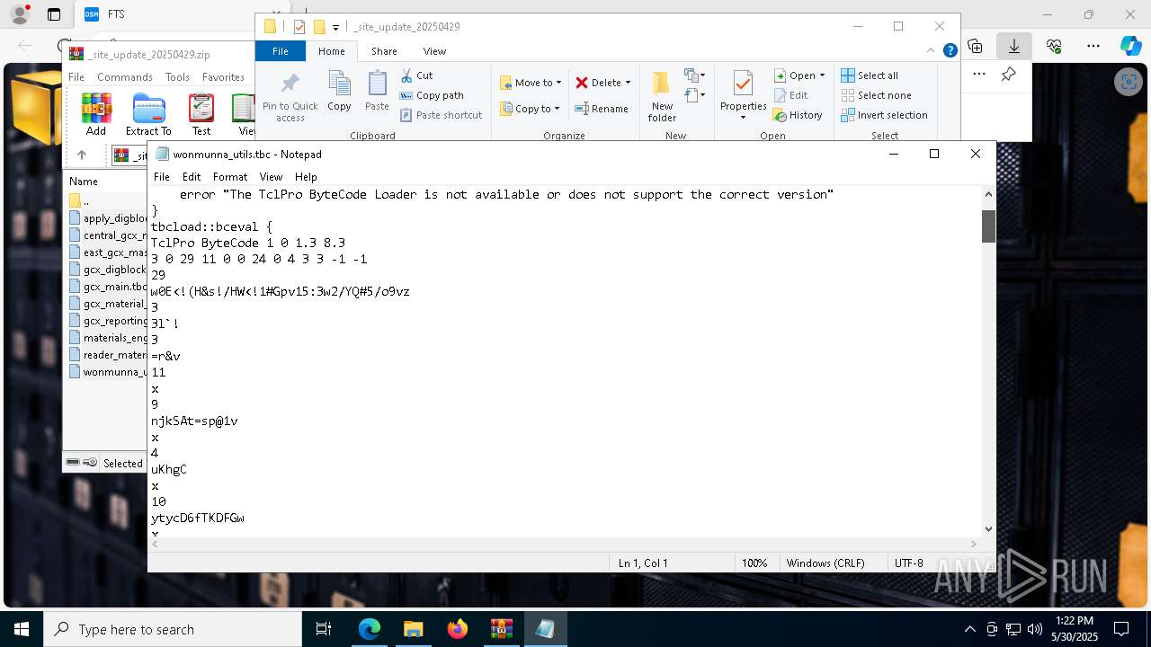The width and height of the screenshot is (1151, 647).
Task: Click Rename in Organize group
Action: (602, 109)
